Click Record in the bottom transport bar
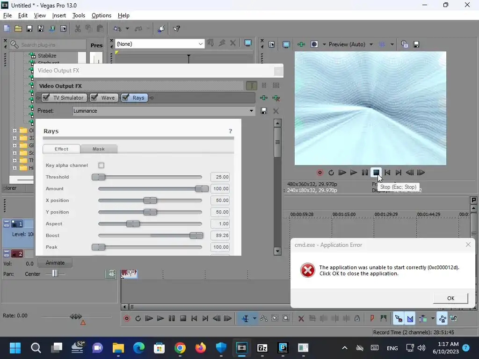This screenshot has width=479, height=359. click(x=126, y=318)
